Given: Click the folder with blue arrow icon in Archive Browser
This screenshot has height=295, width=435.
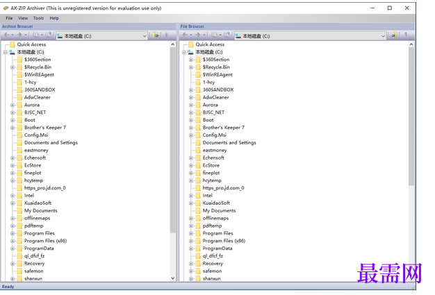Looking at the screenshot, I should [156, 35].
